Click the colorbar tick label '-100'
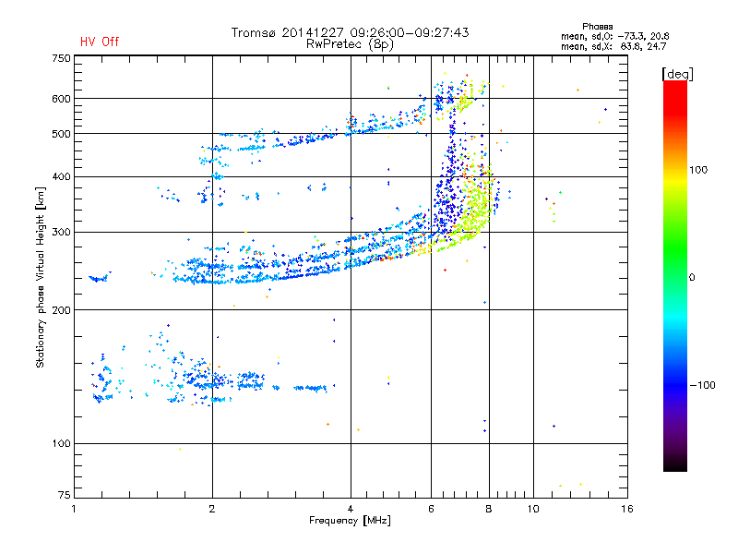The height and width of the screenshot is (554, 738). pyautogui.click(x=702, y=385)
